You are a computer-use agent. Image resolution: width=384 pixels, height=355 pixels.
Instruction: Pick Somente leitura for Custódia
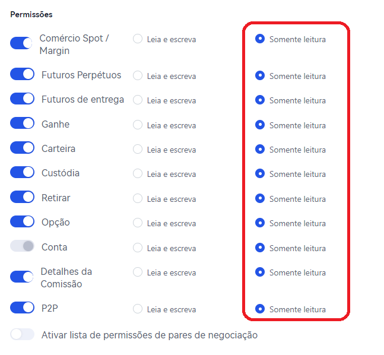pos(259,174)
